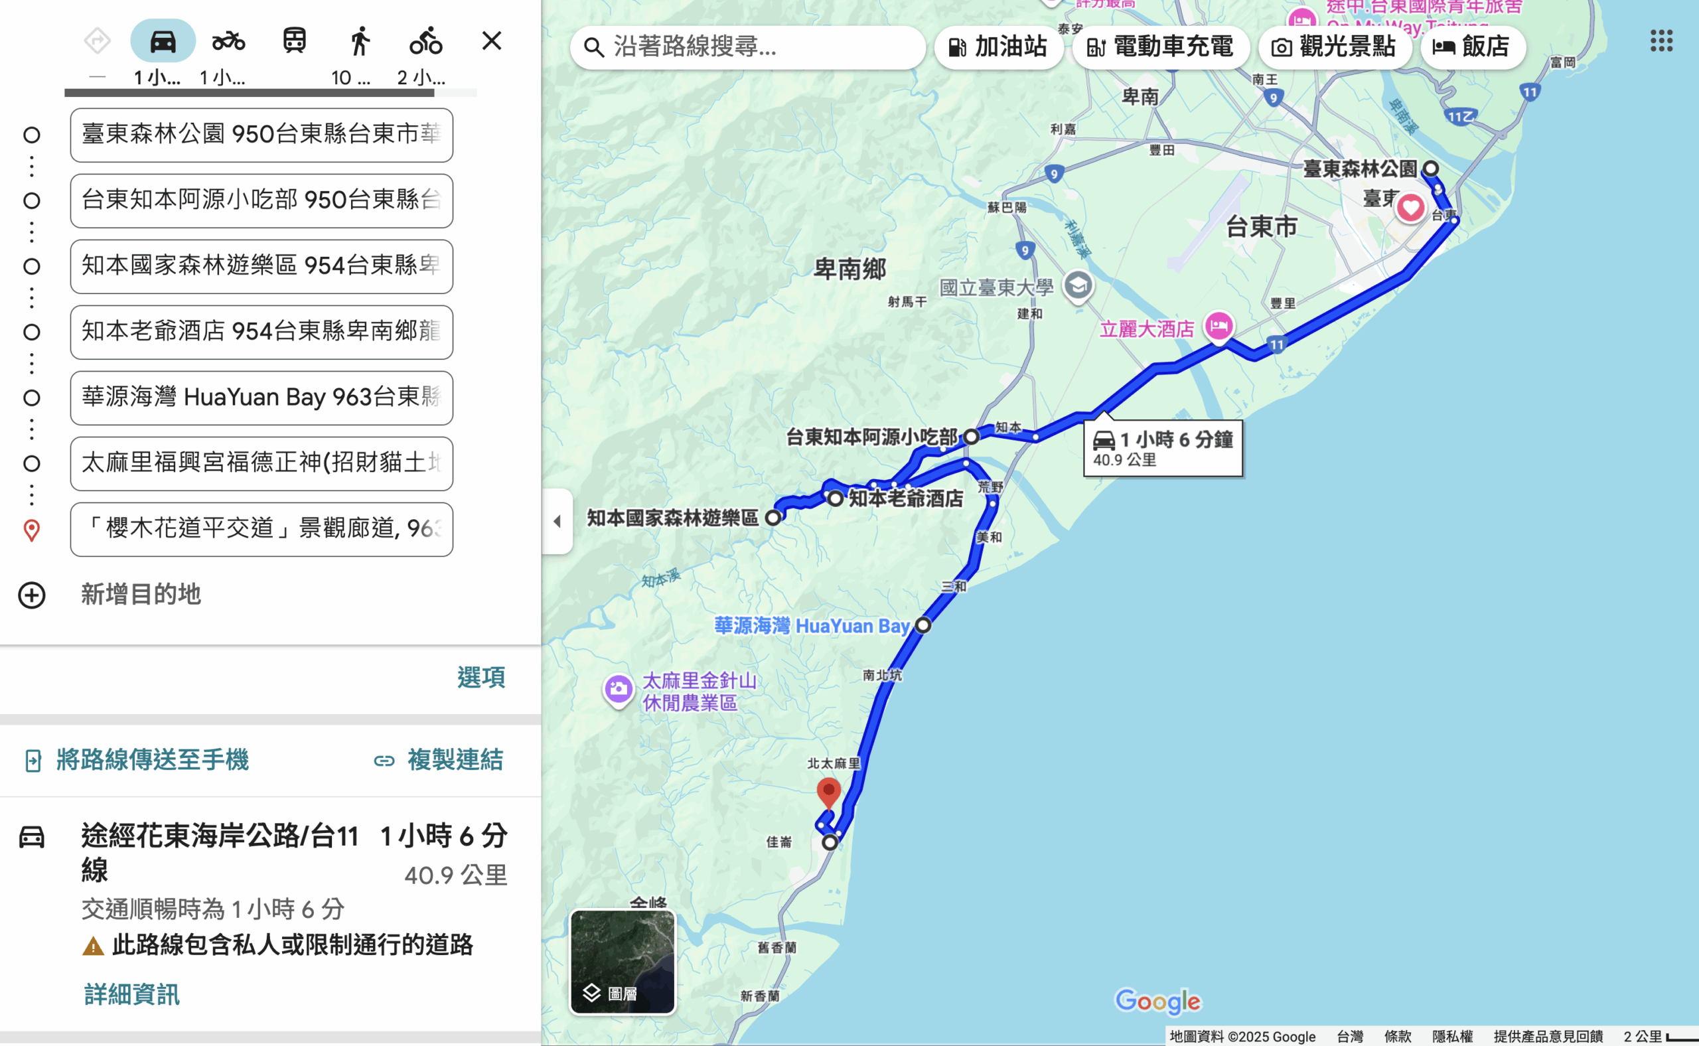Click the warning triangle about restricted roads
This screenshot has height=1046, width=1699.
click(93, 946)
